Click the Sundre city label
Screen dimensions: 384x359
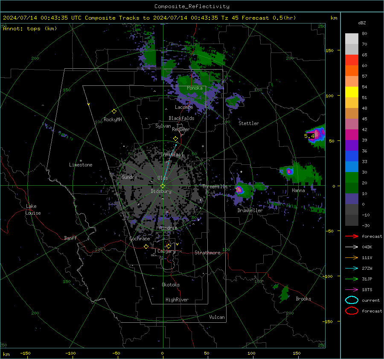(129, 177)
